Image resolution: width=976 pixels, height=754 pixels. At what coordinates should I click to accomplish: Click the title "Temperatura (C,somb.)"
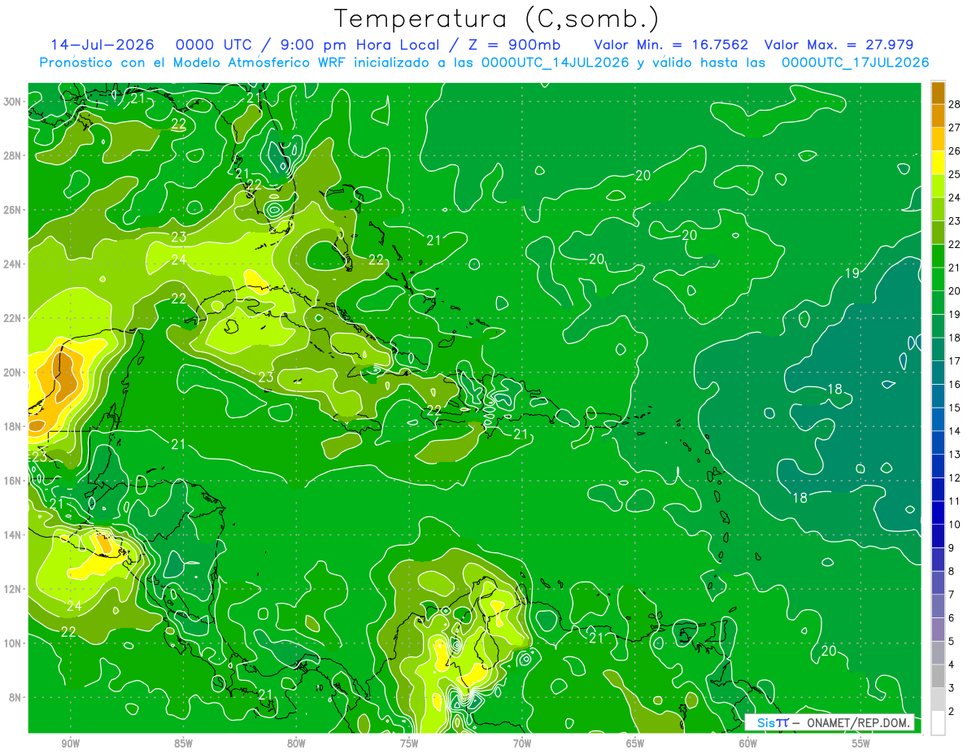pyautogui.click(x=497, y=19)
